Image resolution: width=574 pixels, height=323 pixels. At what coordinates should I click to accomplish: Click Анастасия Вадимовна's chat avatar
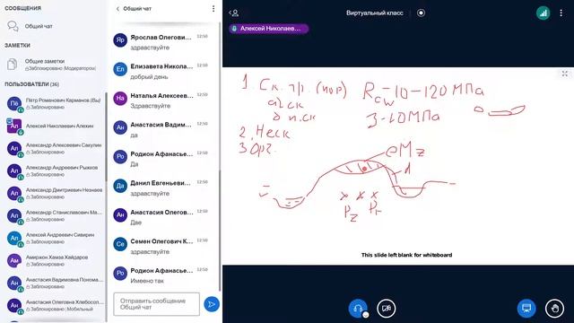(x=120, y=127)
